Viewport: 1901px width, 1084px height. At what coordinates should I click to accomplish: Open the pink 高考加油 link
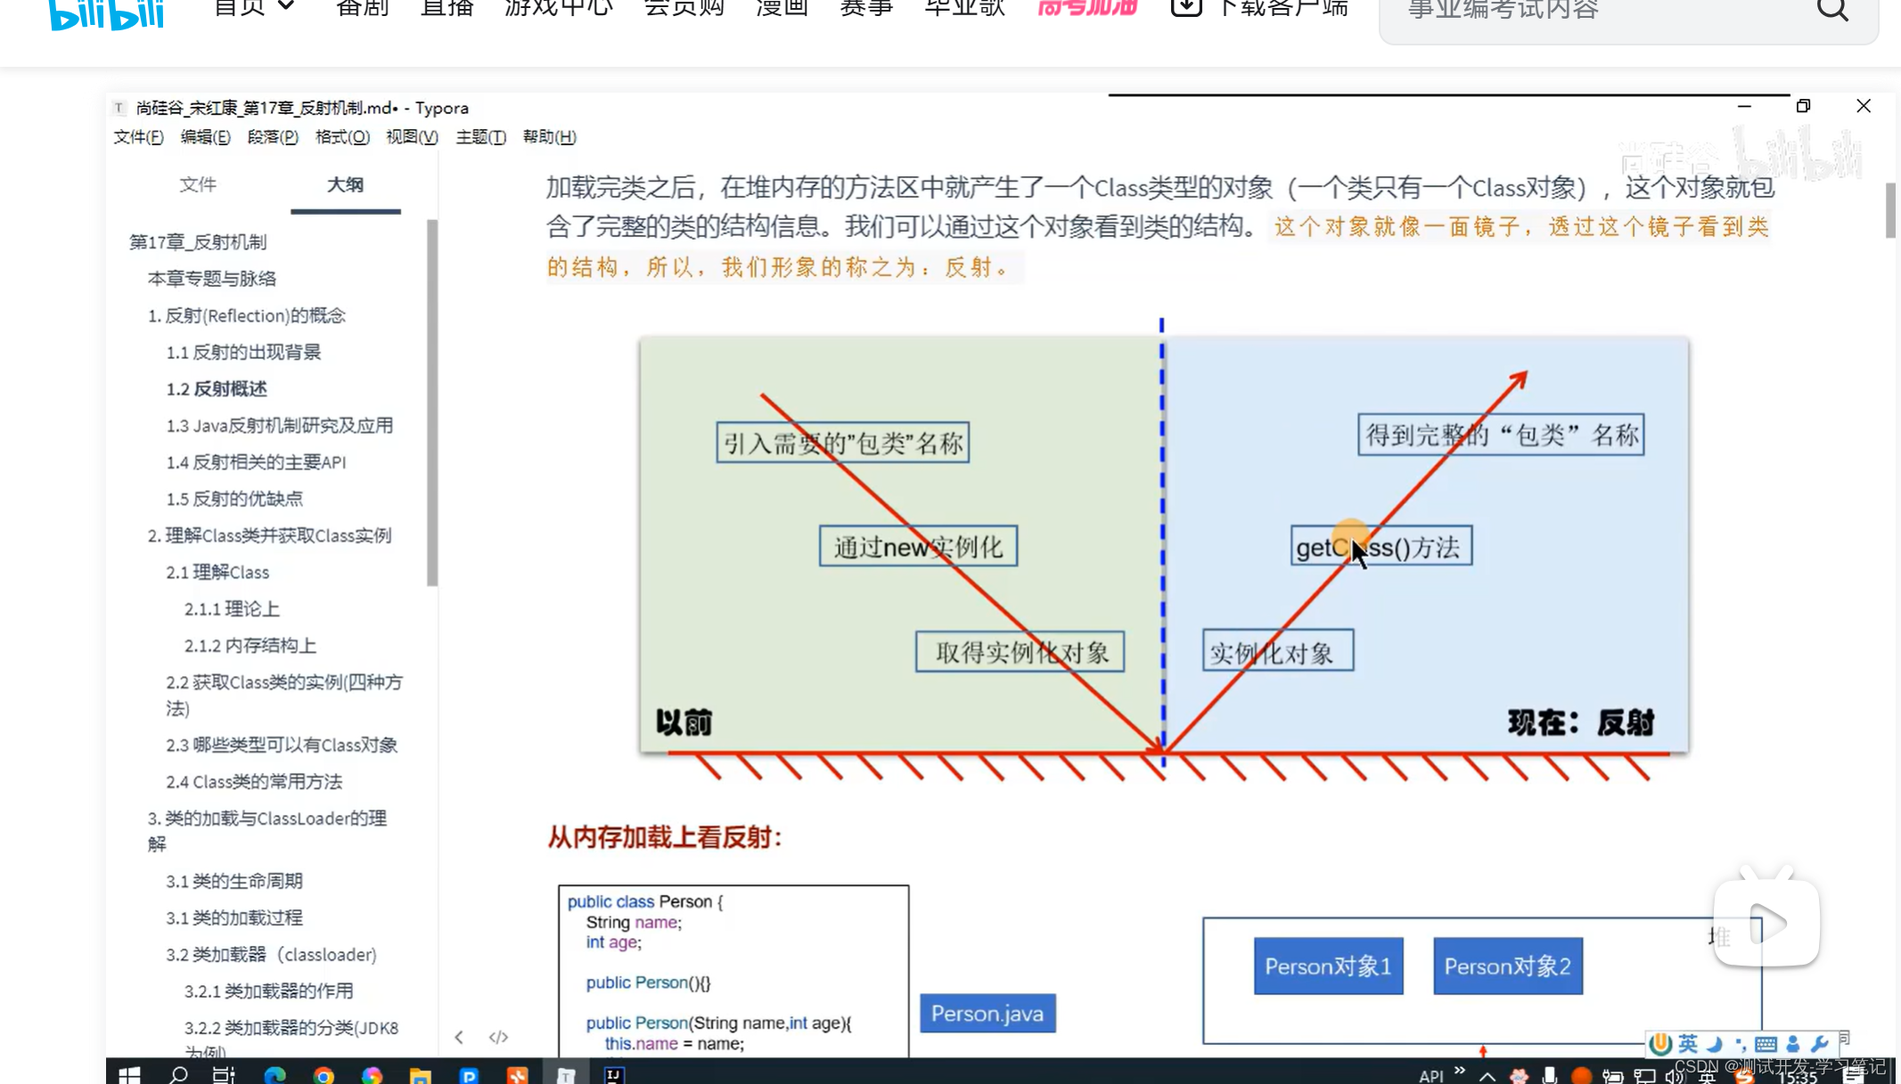1087,7
